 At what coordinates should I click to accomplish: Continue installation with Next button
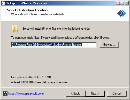point(95,94)
